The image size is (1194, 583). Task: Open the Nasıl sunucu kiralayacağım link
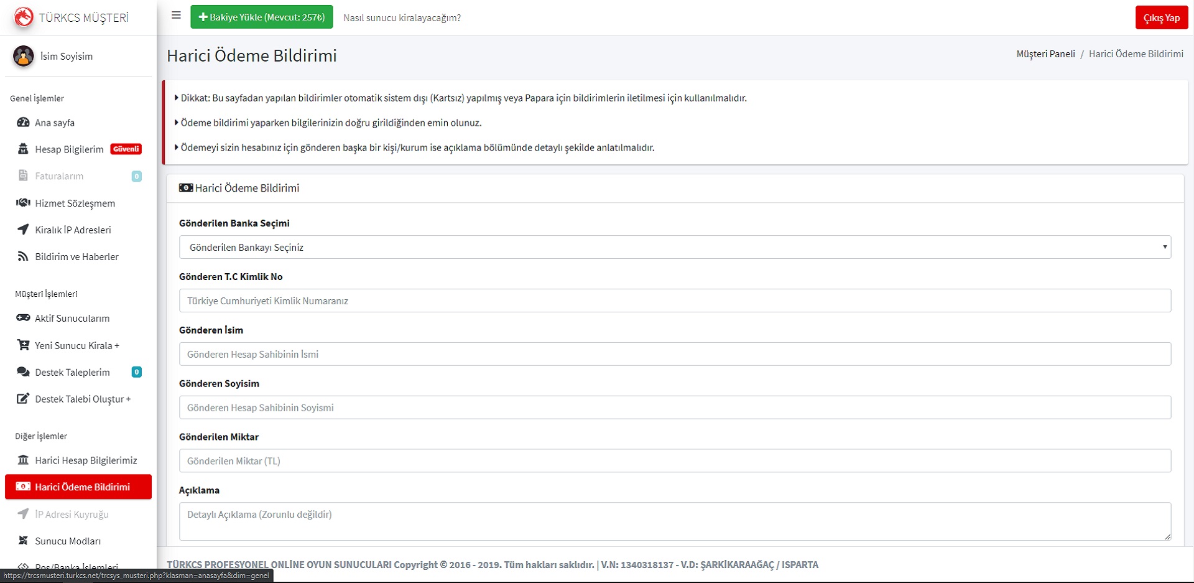(402, 17)
